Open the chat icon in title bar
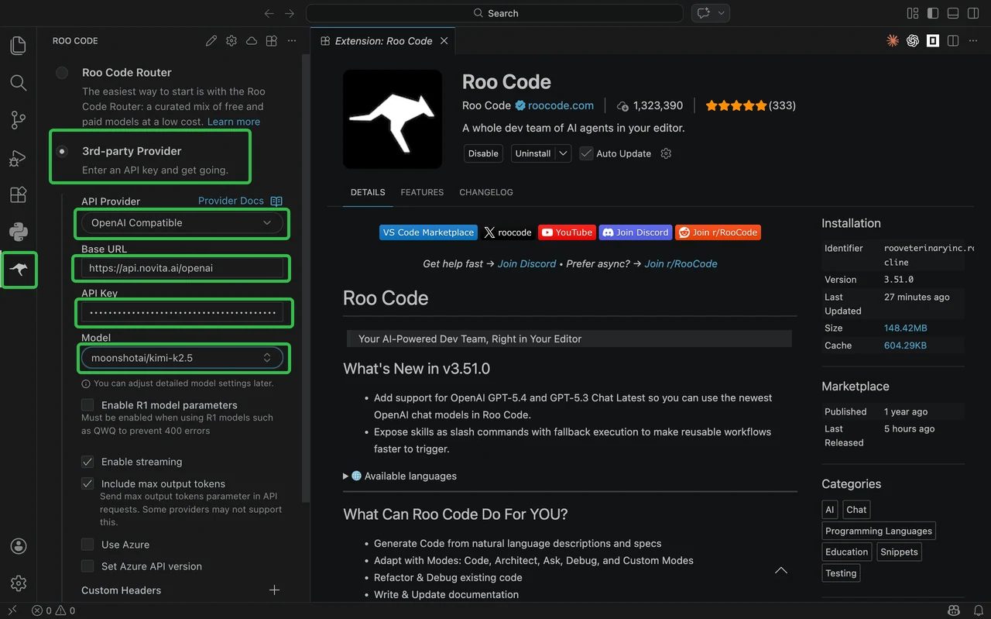This screenshot has height=619, width=991. coord(704,13)
